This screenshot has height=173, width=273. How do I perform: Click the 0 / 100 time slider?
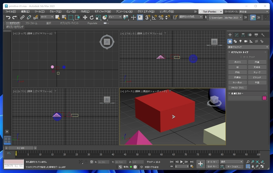point(21,148)
